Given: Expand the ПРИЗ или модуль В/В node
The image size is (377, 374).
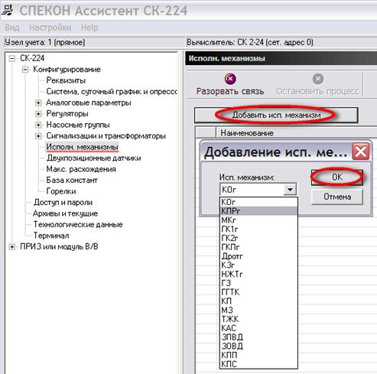Looking at the screenshot, I should click(x=11, y=247).
